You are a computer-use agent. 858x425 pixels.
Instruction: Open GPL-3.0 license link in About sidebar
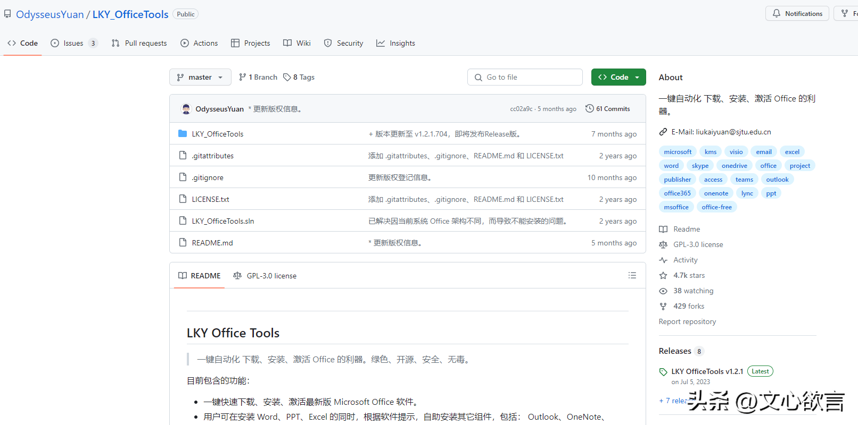point(691,244)
